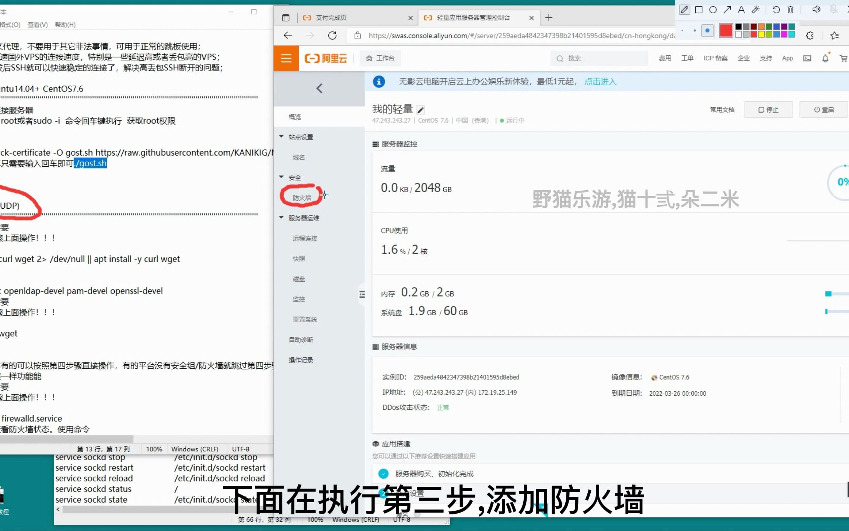Open the browser favorites star list
The image size is (849, 531).
click(835, 35)
